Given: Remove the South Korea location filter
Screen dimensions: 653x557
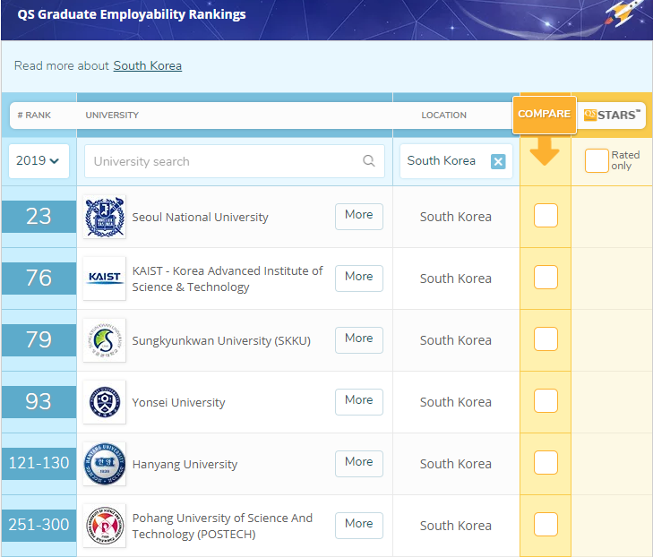Looking at the screenshot, I should click(x=498, y=161).
